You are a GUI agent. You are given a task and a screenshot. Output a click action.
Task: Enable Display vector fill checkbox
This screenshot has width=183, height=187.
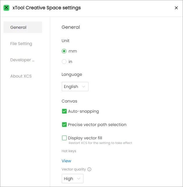coord(64,138)
